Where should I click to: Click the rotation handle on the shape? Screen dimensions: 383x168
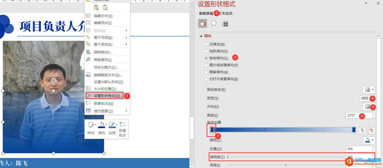pos(54,81)
